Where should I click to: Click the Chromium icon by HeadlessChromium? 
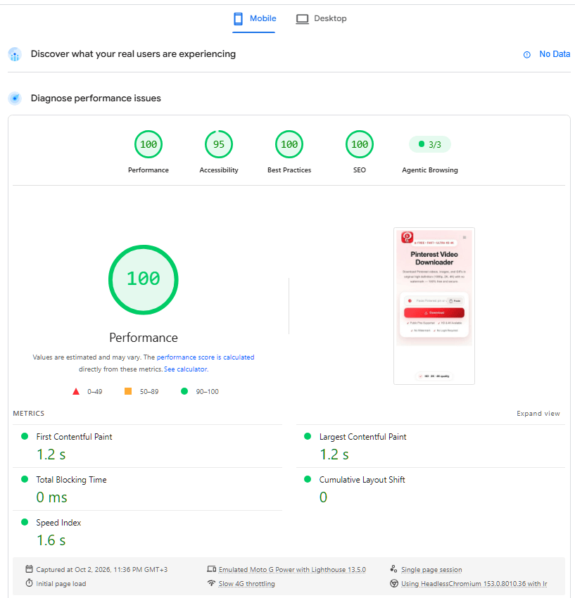point(394,583)
